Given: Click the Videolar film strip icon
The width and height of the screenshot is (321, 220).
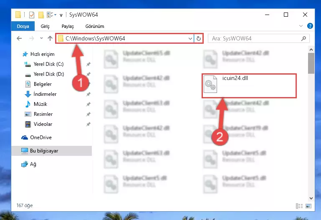Looking at the screenshot, I should (x=28, y=124).
